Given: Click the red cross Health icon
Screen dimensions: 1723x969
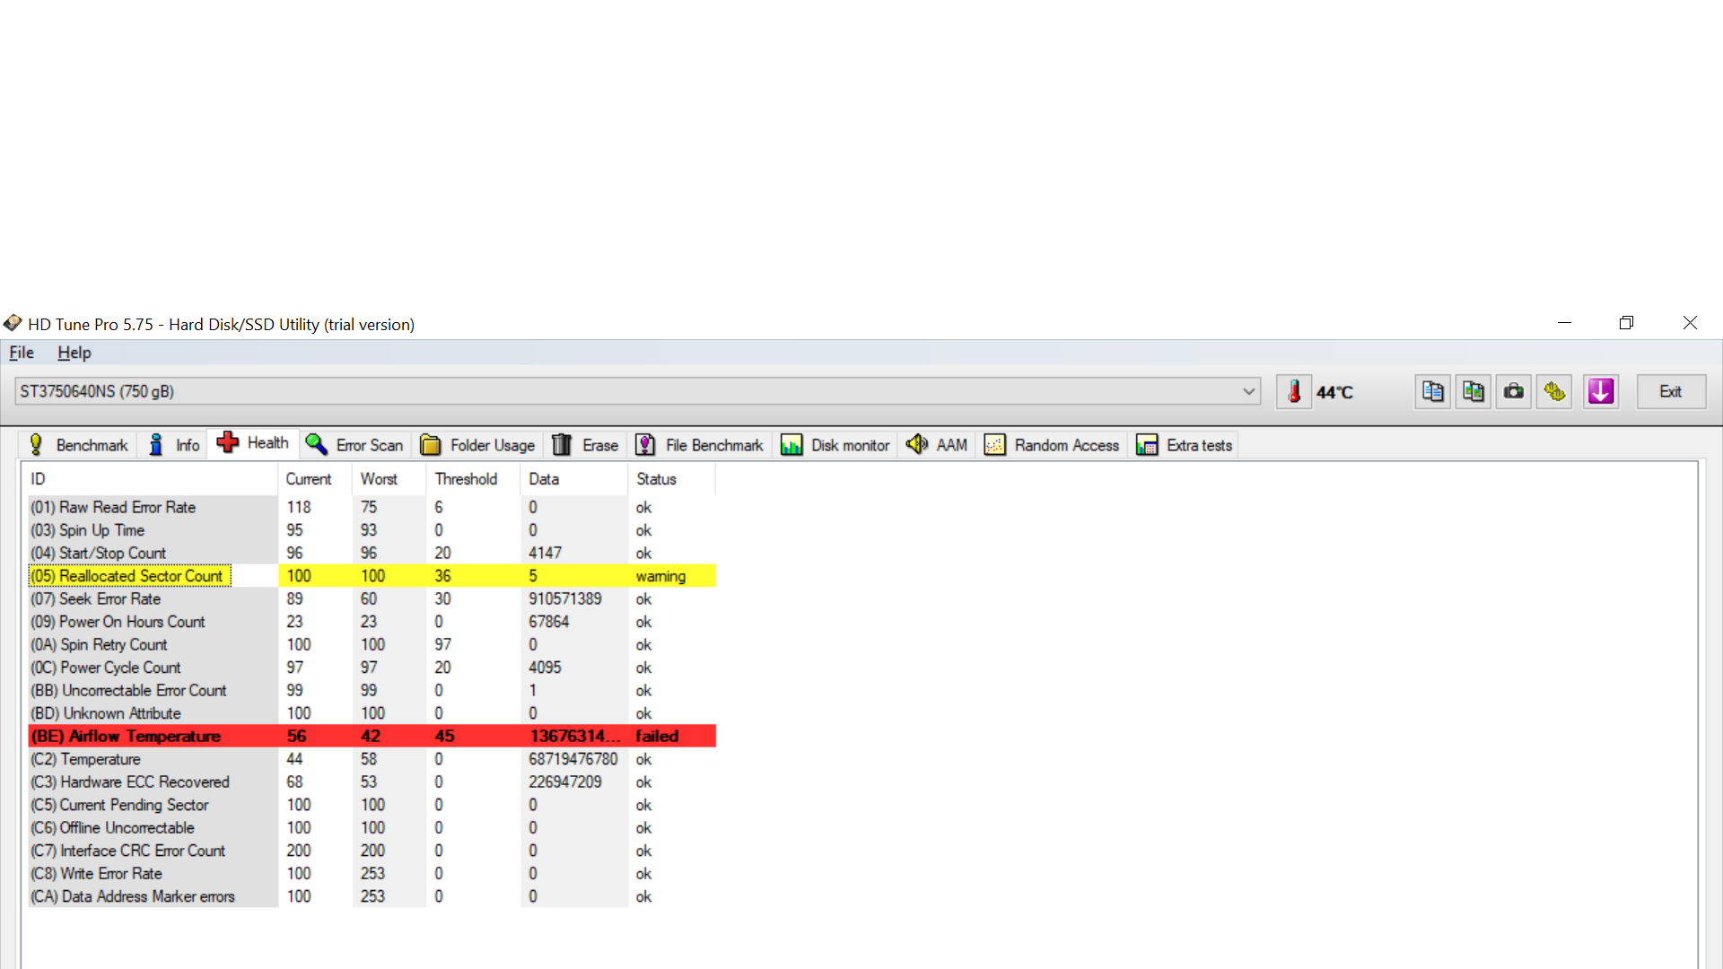Looking at the screenshot, I should click(x=228, y=442).
